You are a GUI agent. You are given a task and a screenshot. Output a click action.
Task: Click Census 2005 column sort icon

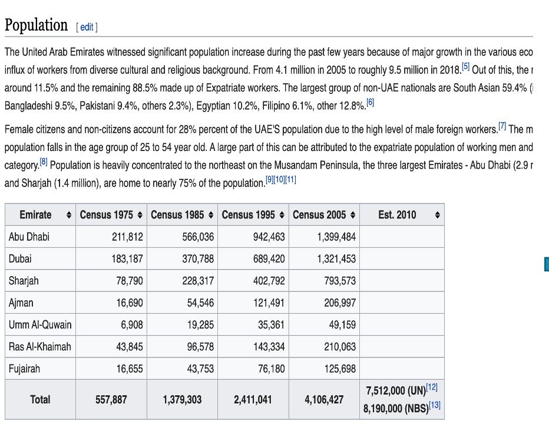[x=352, y=215]
